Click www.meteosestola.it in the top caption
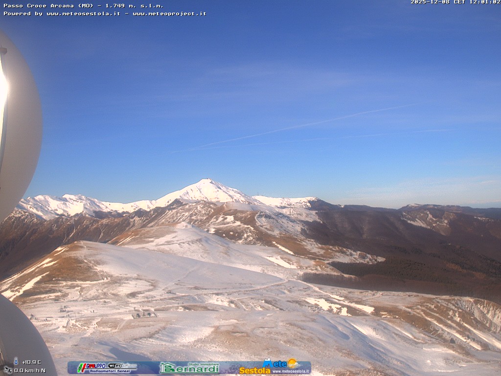 click(83, 14)
